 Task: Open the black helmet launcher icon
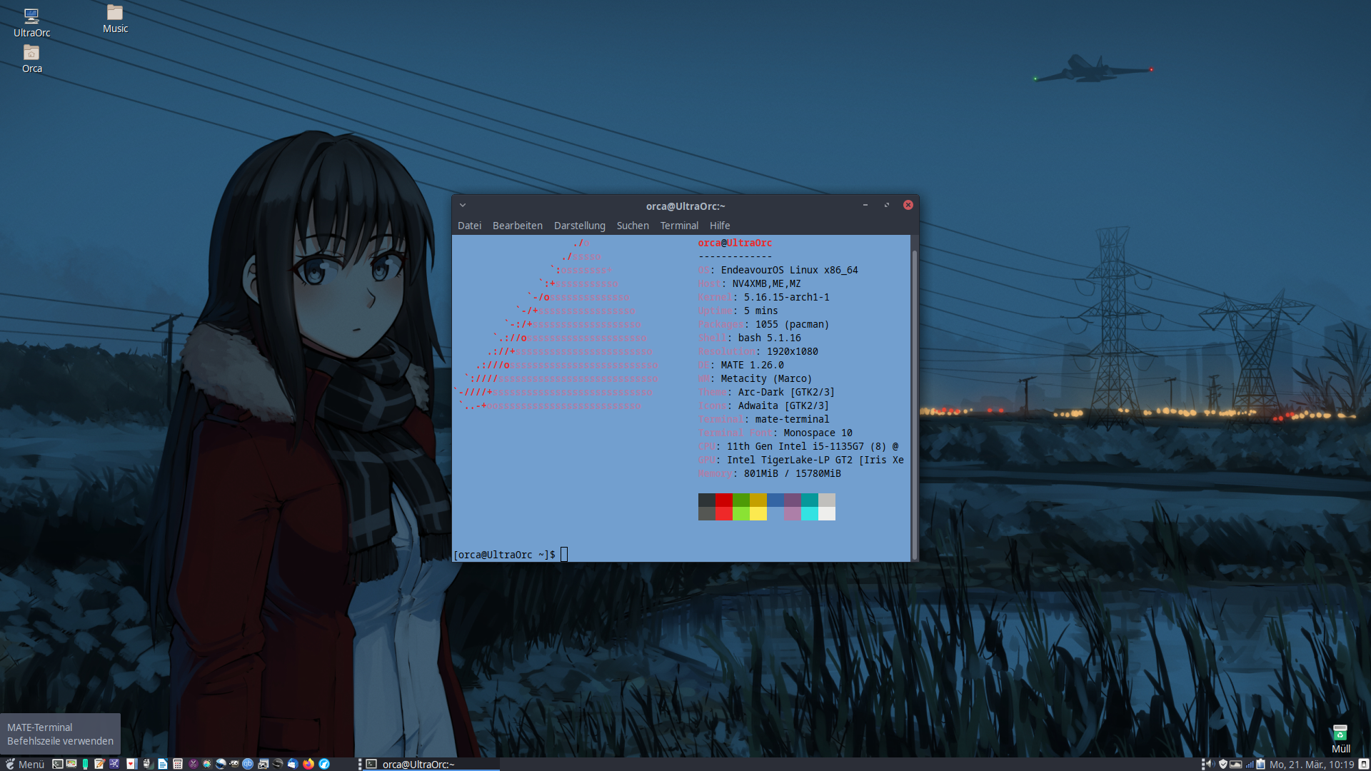[278, 764]
